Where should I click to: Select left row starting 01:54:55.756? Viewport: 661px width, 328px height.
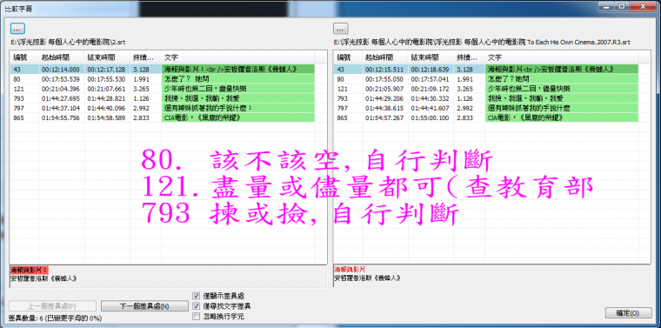tap(163, 117)
